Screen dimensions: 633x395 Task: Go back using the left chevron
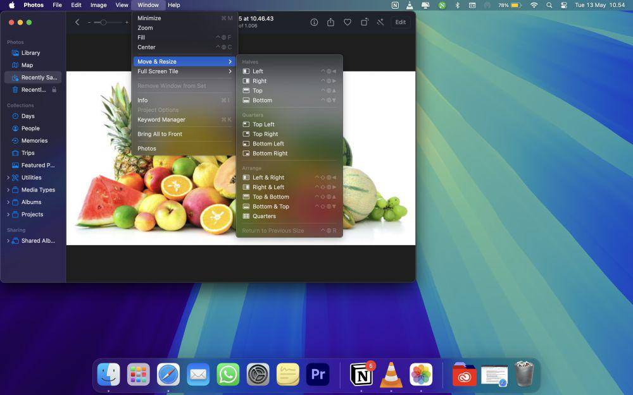point(77,22)
